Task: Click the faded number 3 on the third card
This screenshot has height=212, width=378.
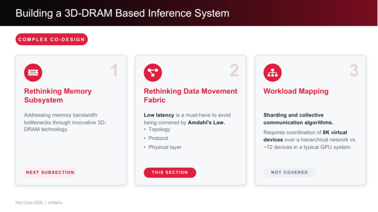Action: (354, 70)
